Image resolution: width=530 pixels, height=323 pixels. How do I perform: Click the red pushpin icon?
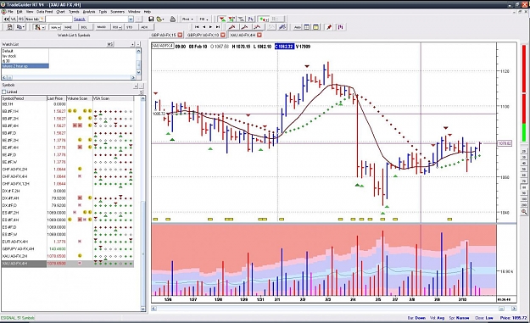(x=329, y=27)
